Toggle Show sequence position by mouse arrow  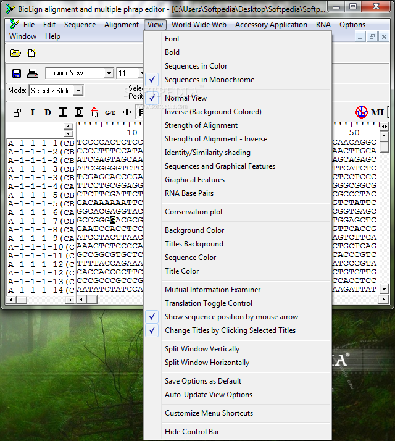point(231,317)
